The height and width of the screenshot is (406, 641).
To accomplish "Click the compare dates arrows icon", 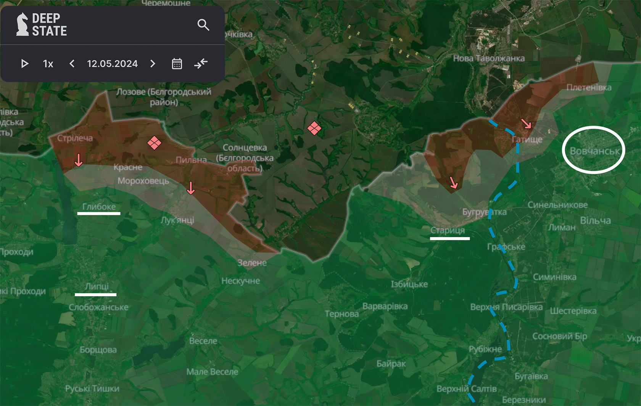I will click(x=201, y=63).
